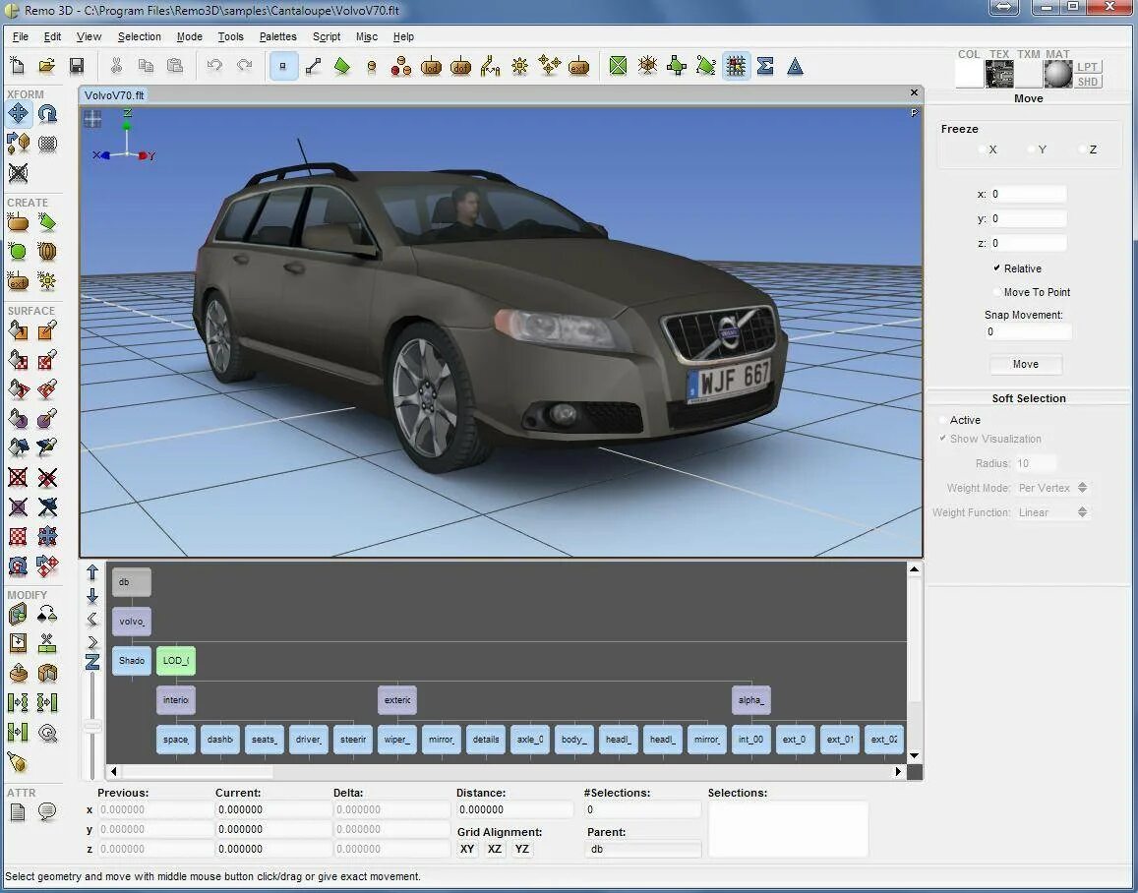The width and height of the screenshot is (1138, 893).
Task: Click the create sphere icon in CREATE
Action: point(18,252)
